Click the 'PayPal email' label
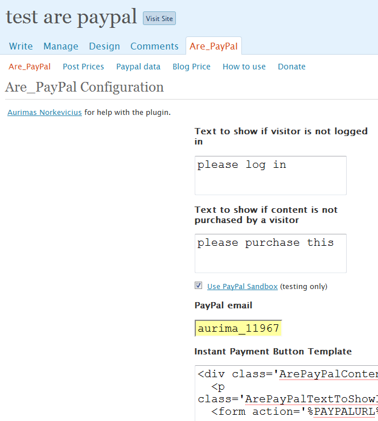The image size is (378, 421). click(223, 306)
